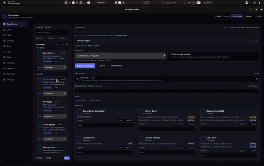
Task: Collapse the Agent Library panel
Action: pos(36,27)
